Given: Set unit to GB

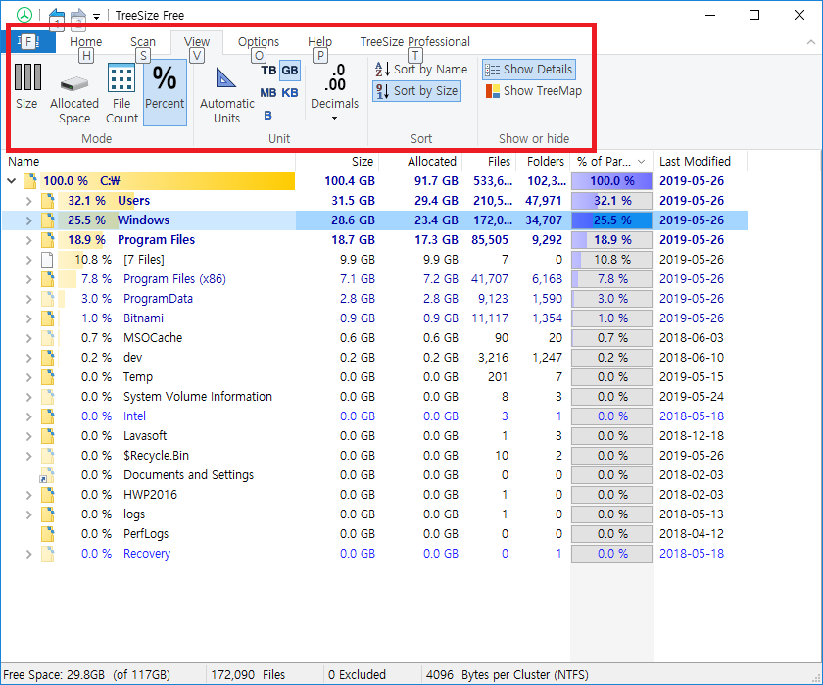Looking at the screenshot, I should click(290, 71).
